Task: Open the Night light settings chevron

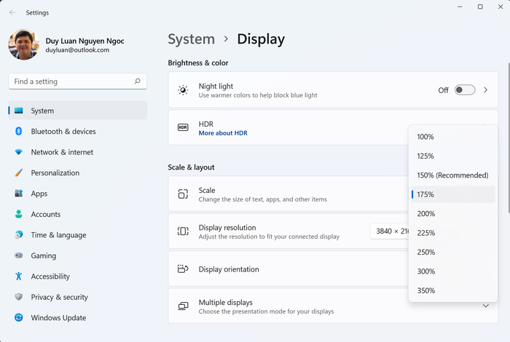Action: coord(486,90)
